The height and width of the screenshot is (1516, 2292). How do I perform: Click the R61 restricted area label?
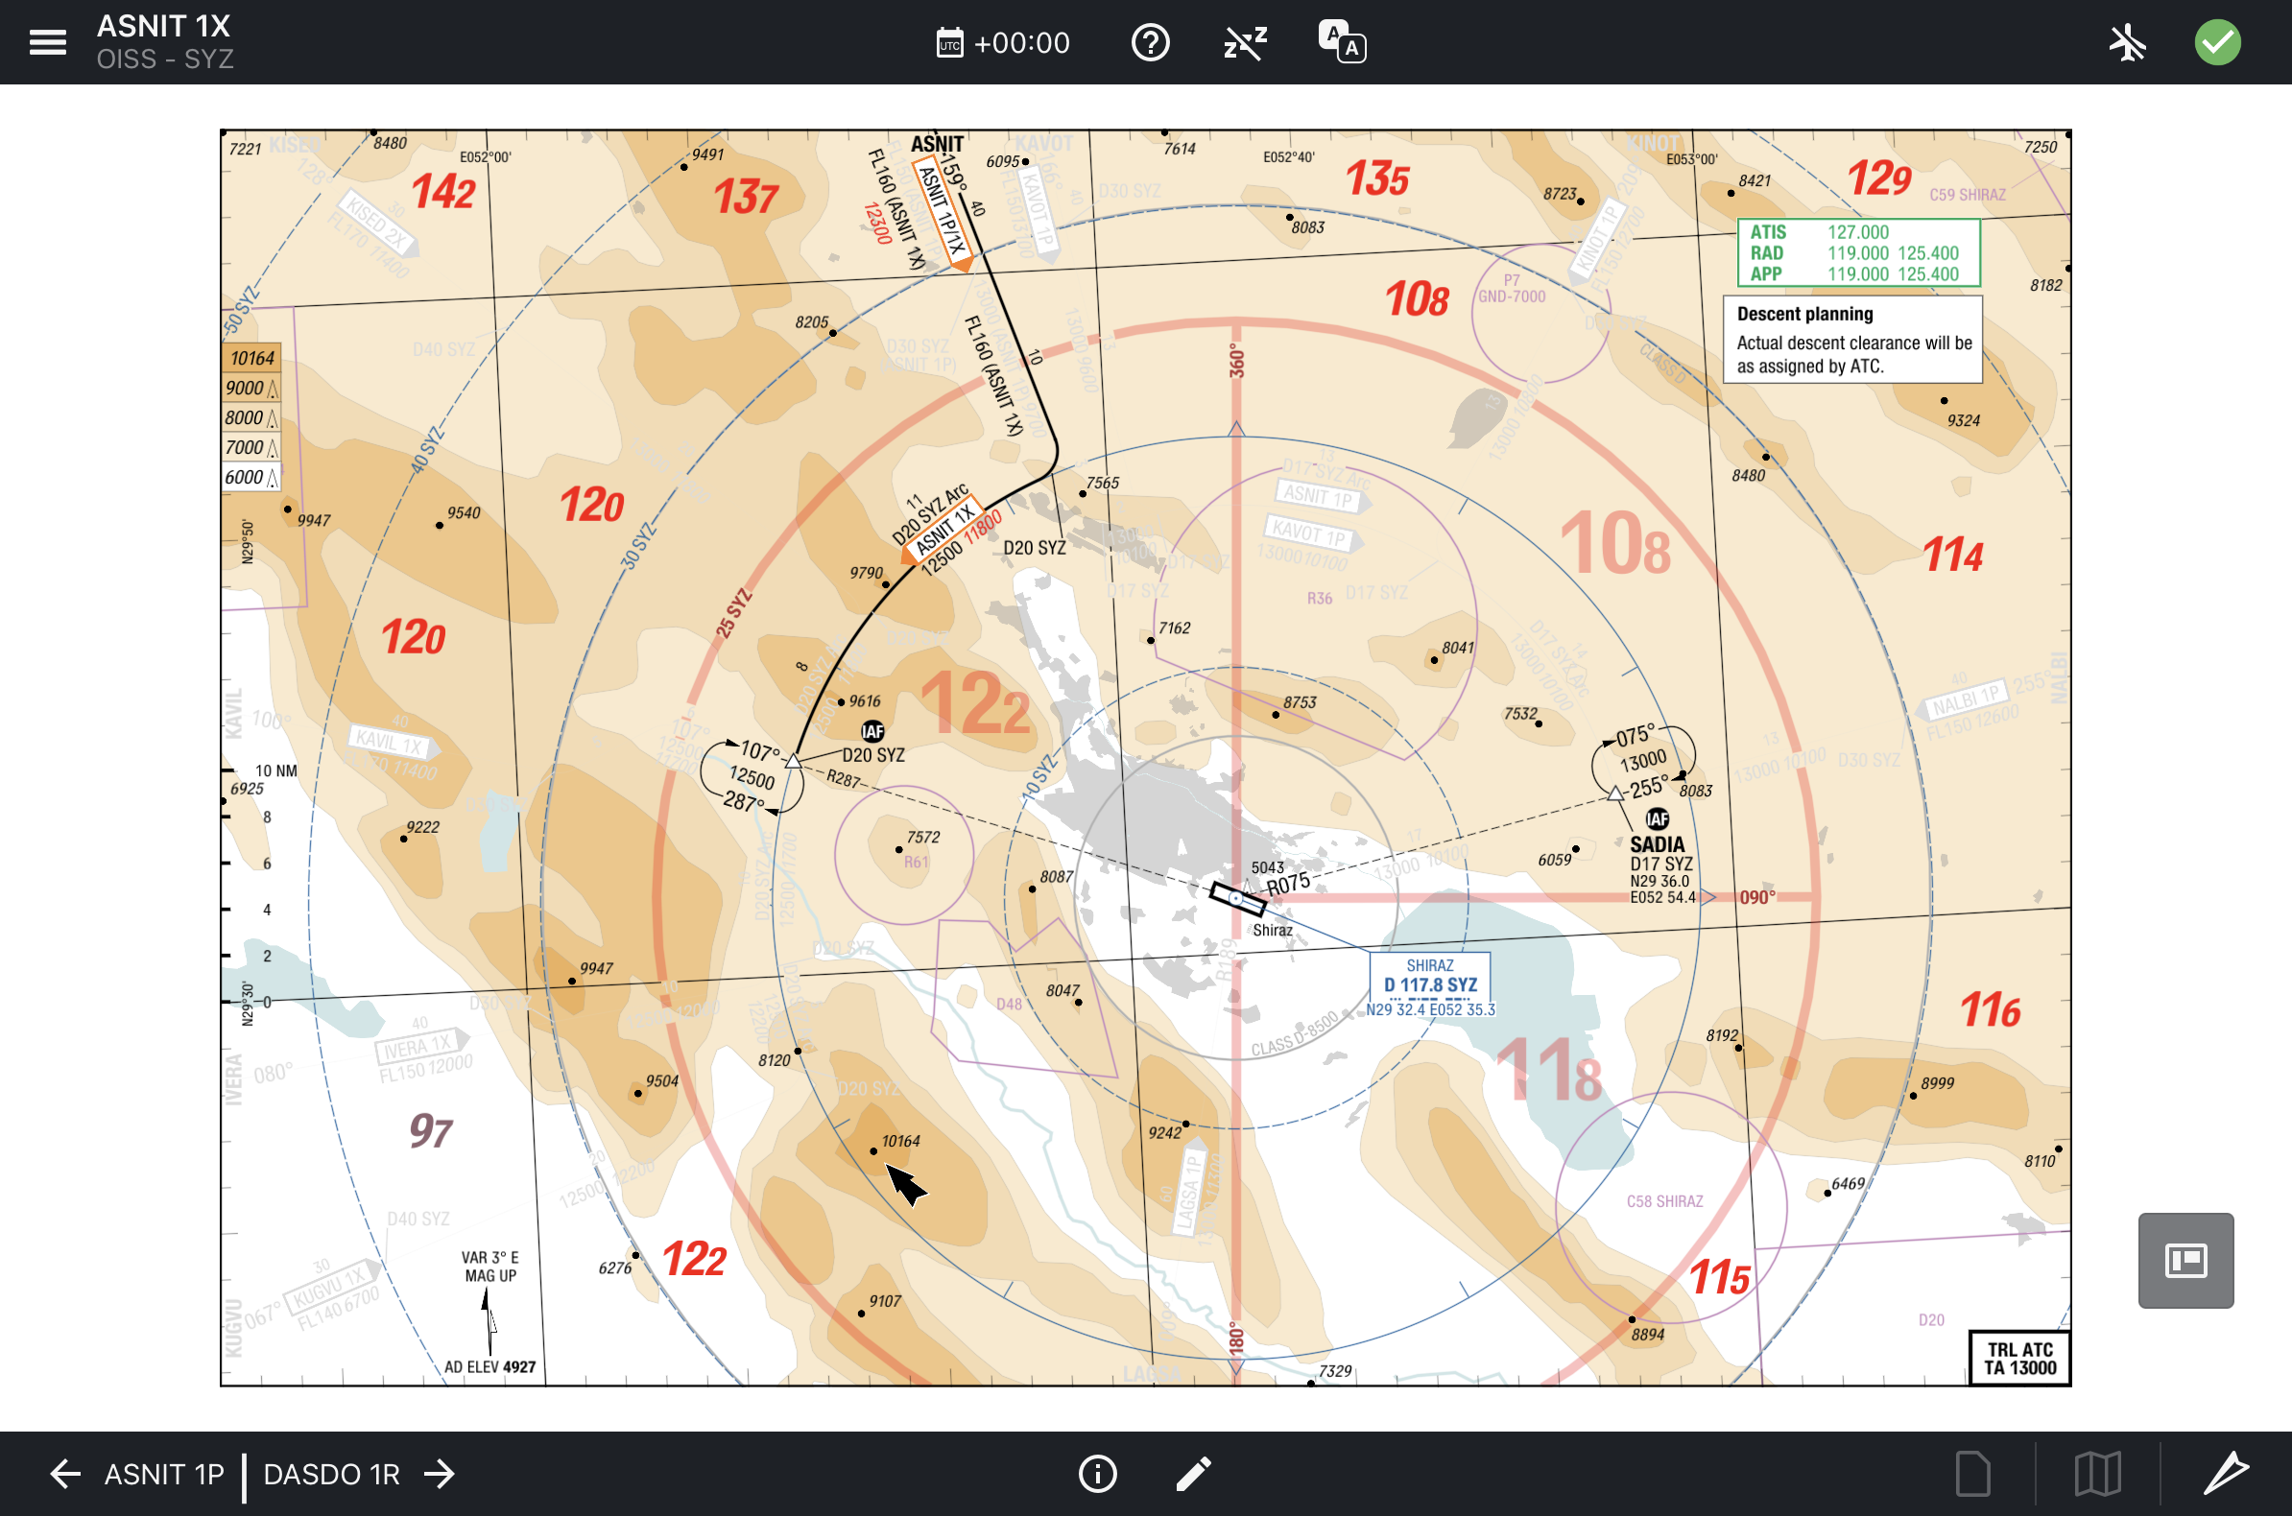click(916, 862)
